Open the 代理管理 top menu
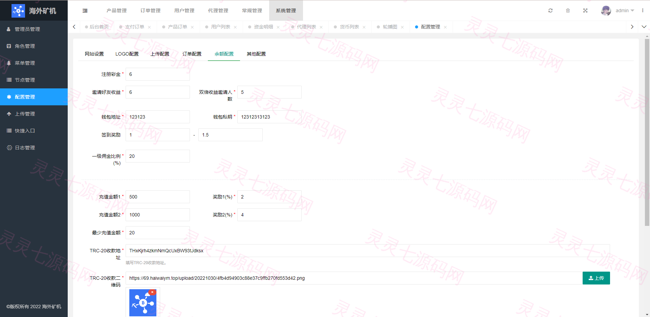 (x=218, y=10)
